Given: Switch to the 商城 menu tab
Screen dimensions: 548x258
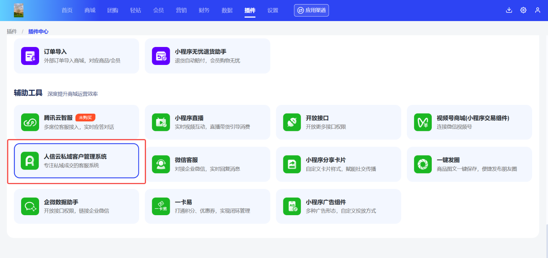Looking at the screenshot, I should coord(90,10).
